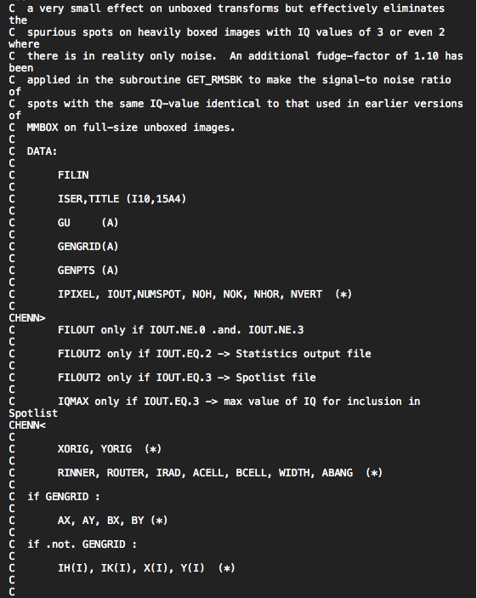The width and height of the screenshot is (477, 598).
Task: Click the CHENN< marker line
Action: pyautogui.click(x=27, y=424)
